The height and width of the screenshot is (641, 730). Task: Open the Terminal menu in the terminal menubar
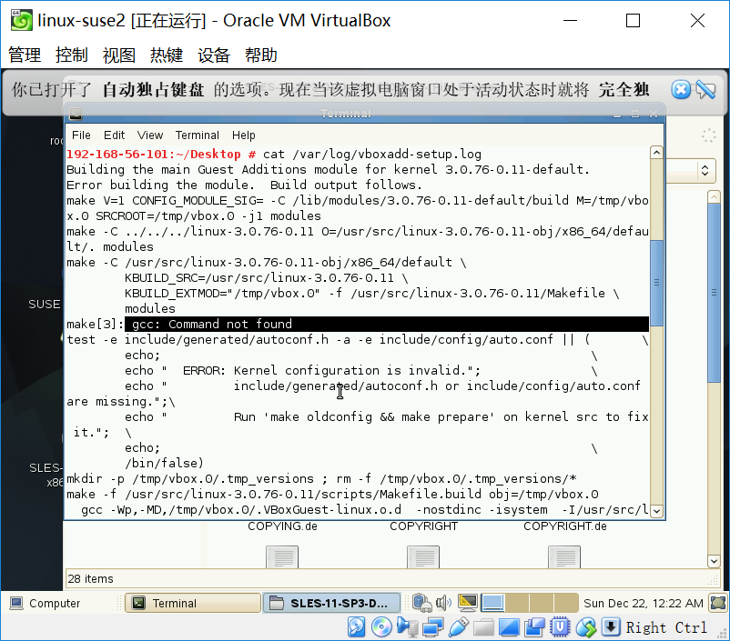pos(198,135)
